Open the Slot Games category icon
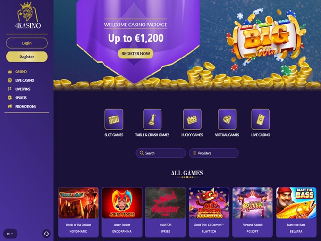The width and height of the screenshot is (321, 241). point(114,119)
